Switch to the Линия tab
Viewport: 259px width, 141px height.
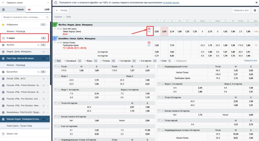(13, 10)
